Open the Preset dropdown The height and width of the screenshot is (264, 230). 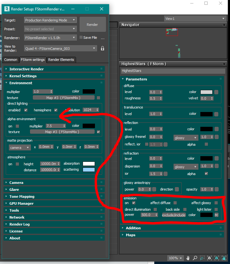pos(50,29)
